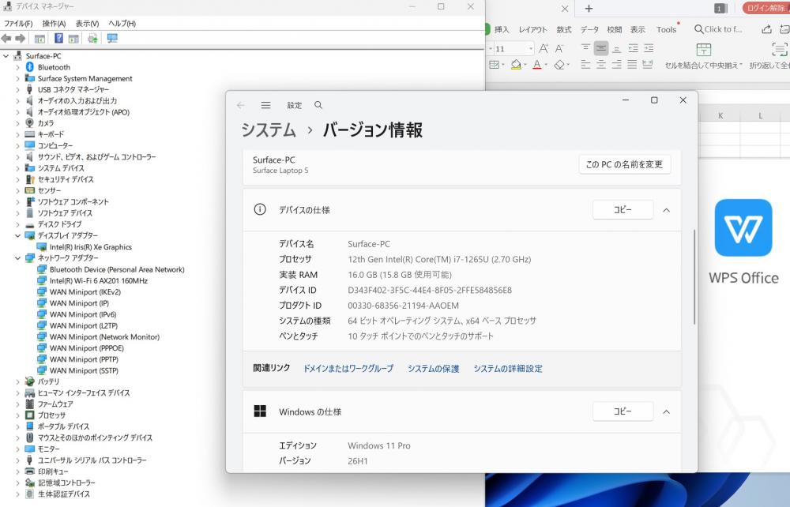Copy Windows specifications with コピー button

tap(623, 411)
